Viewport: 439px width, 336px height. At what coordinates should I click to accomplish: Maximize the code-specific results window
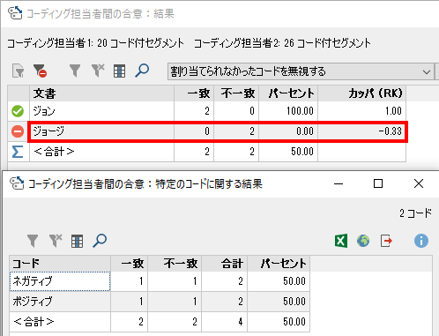(x=378, y=183)
